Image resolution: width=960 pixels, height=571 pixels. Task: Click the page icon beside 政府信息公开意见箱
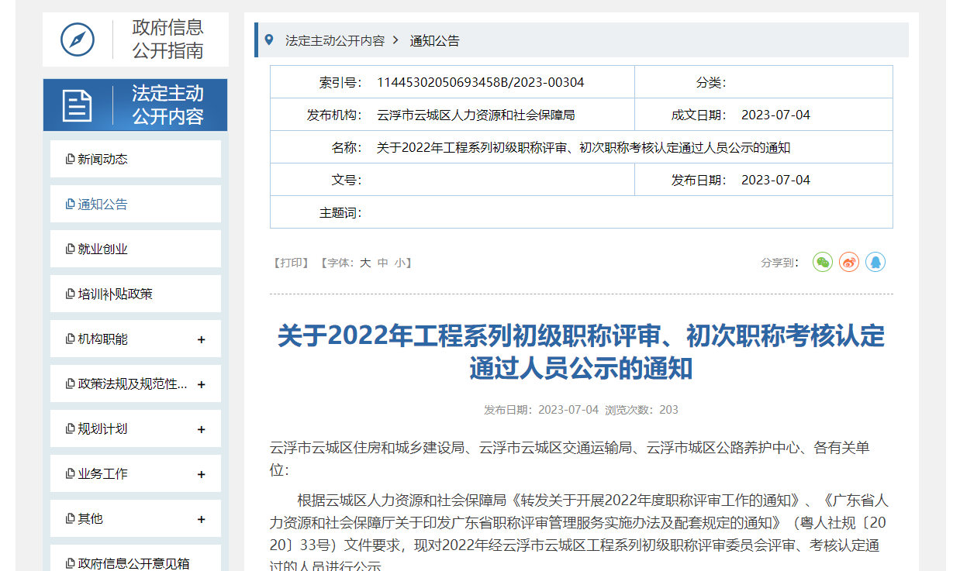(x=71, y=564)
